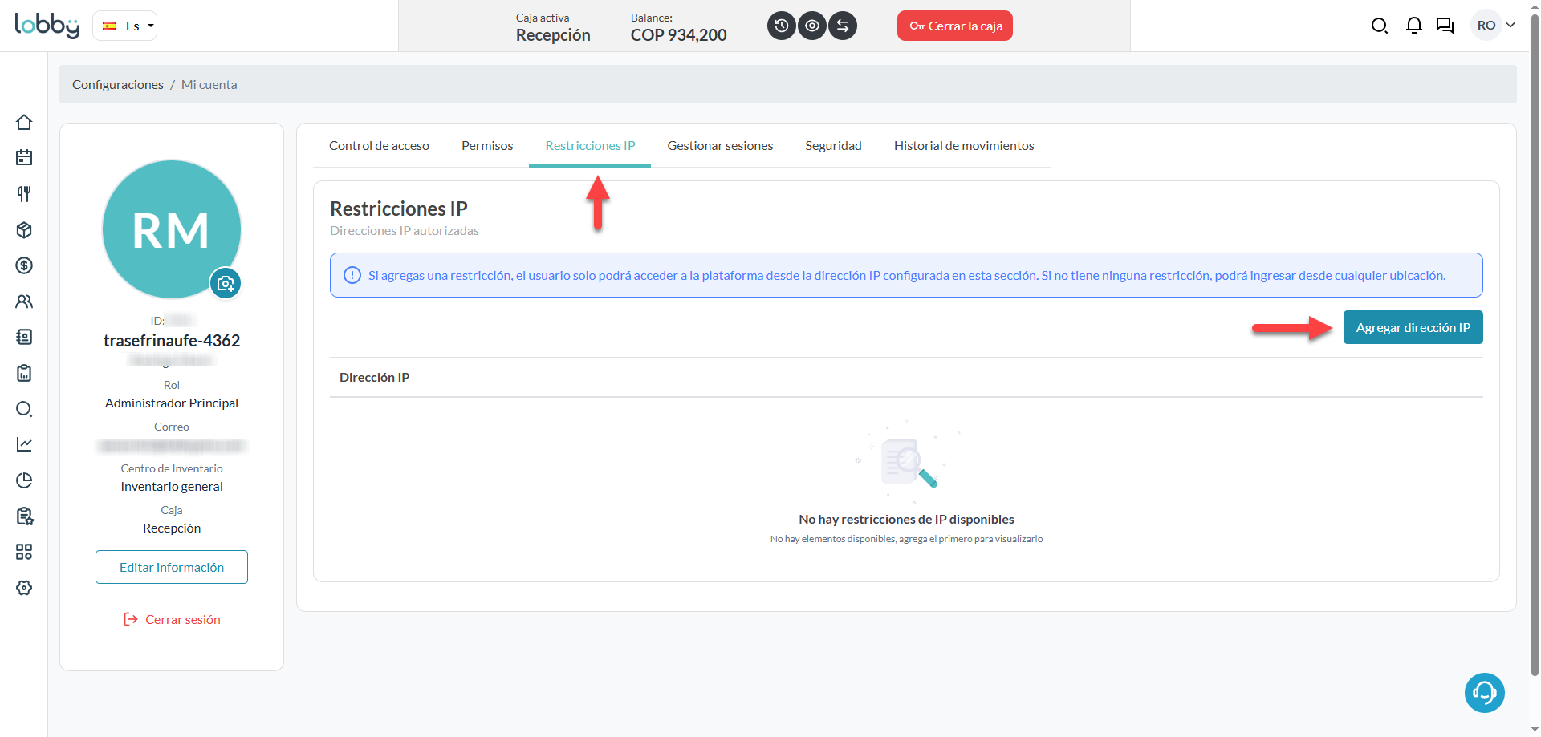Image resolution: width=1541 pixels, height=737 pixels.
Task: Open the calendar icon in the sidebar
Action: point(24,158)
